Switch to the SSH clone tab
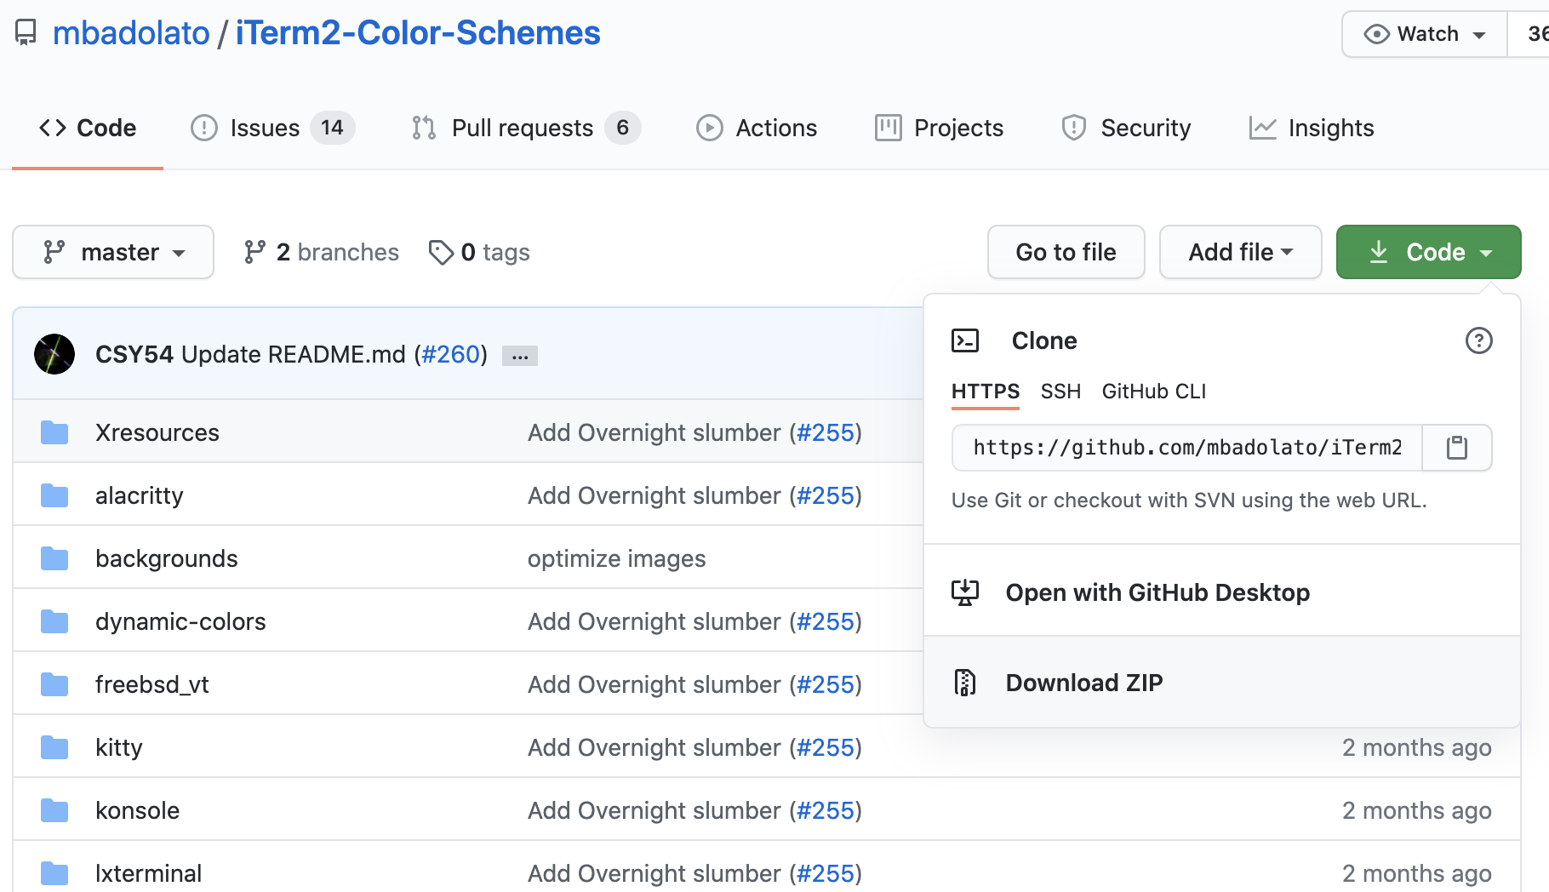1549x892 pixels. (1060, 392)
